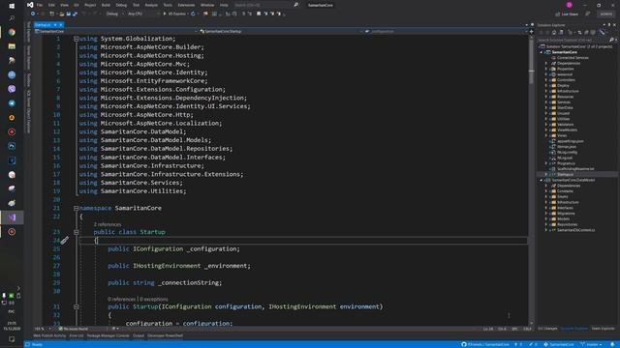Expand the Controllers folder
This screenshot has width=620, height=348.
[x=546, y=79]
